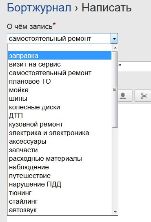The width and height of the screenshot is (151, 222).
Task: Select the blank first option in the list
Action: 60,48
